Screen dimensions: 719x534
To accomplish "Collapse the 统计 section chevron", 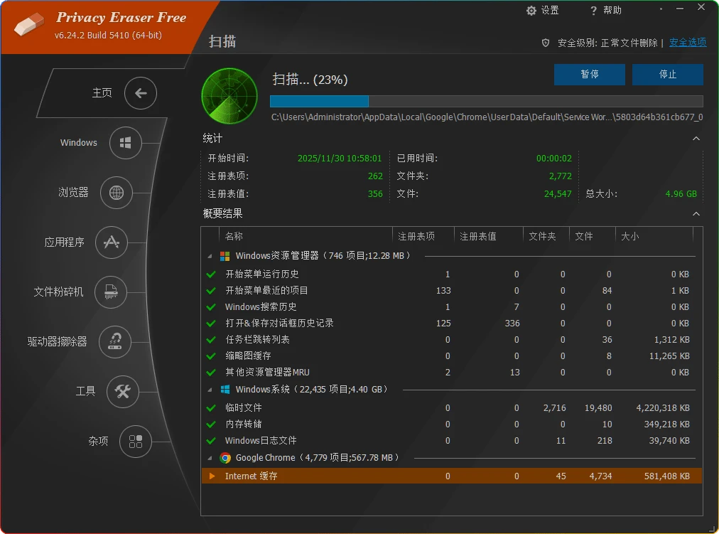I will pos(696,139).
